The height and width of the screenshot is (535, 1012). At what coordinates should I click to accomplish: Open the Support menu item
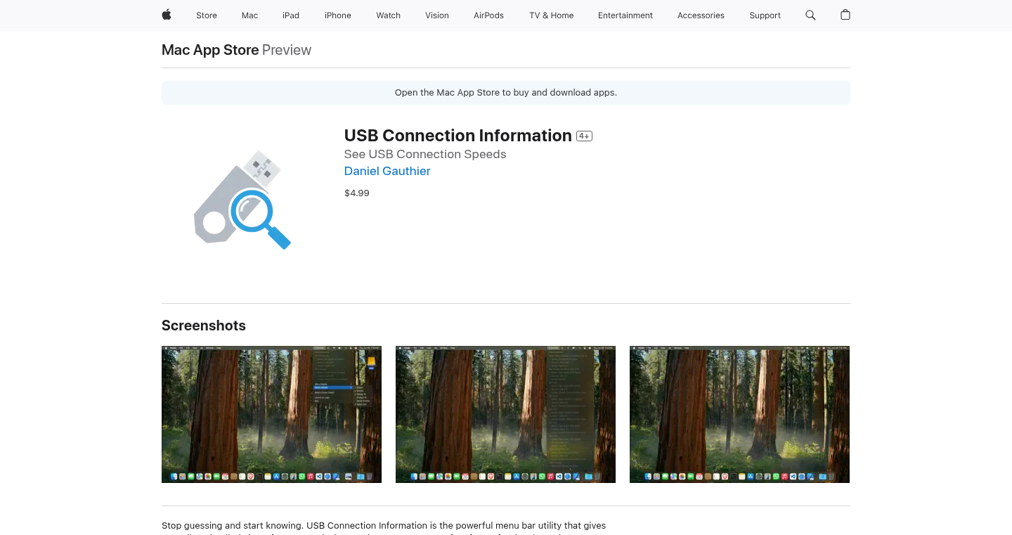point(765,15)
